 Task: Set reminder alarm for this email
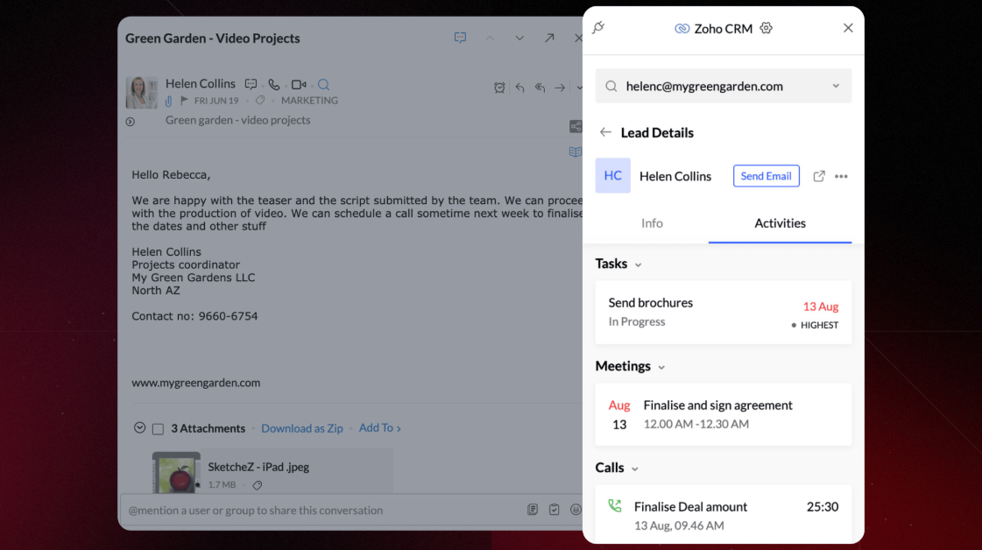(499, 88)
